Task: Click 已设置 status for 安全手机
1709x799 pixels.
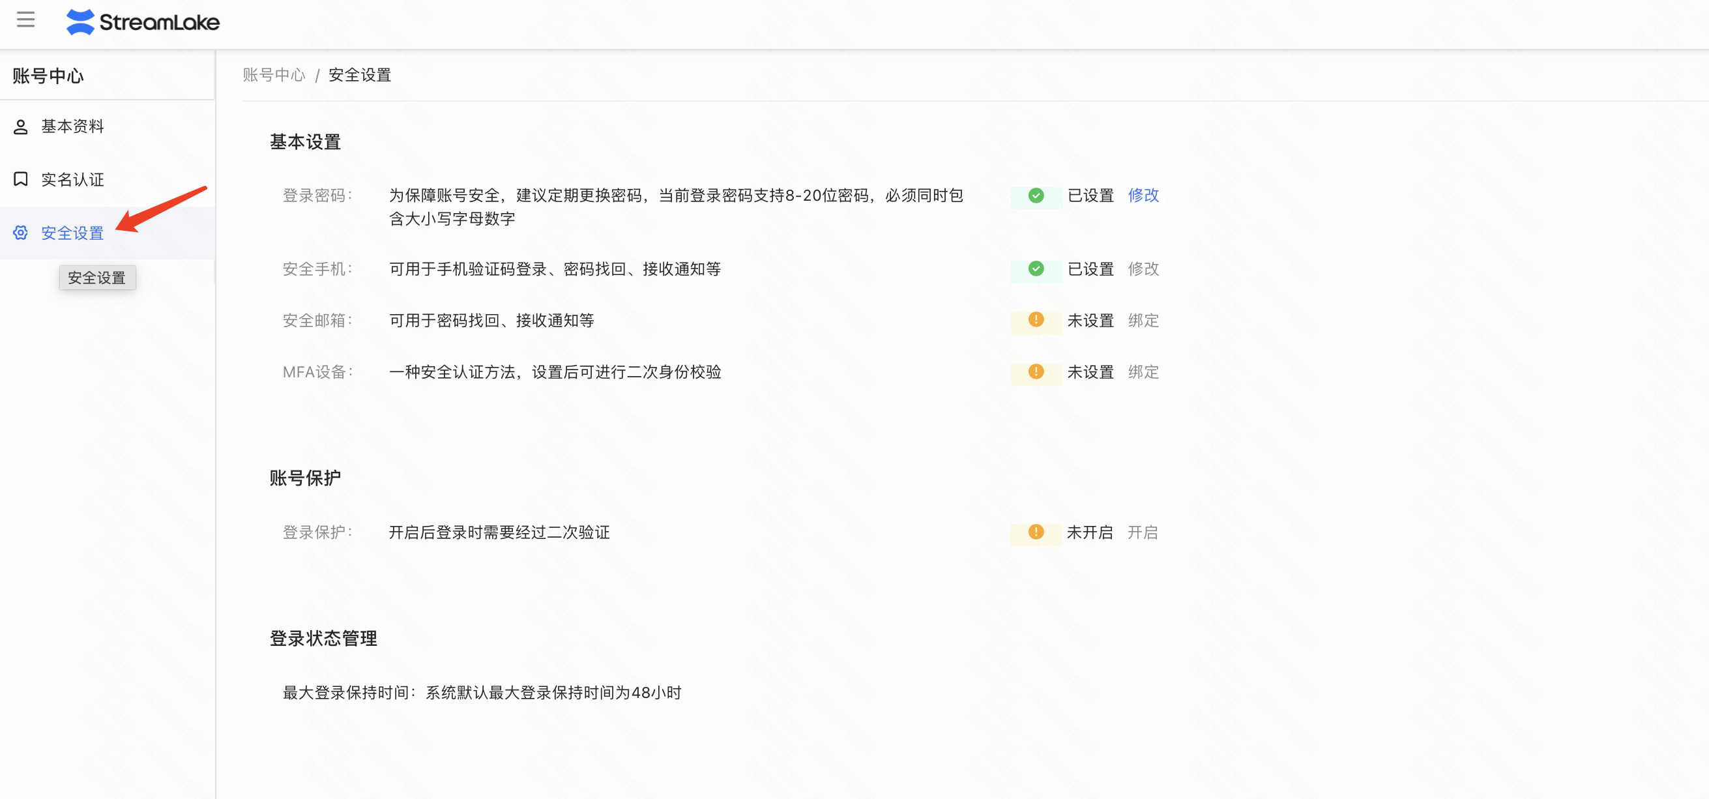Action: (1090, 269)
